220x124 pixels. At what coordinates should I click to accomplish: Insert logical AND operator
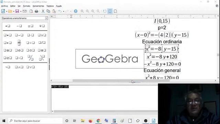19,67
